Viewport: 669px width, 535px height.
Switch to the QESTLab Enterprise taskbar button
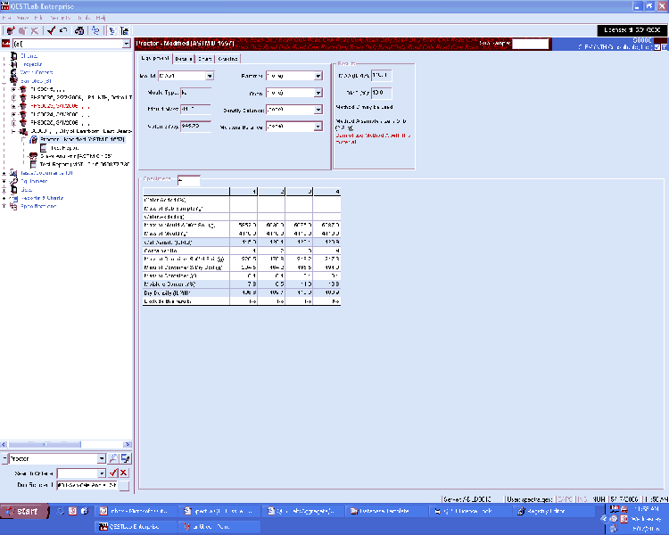(135, 526)
